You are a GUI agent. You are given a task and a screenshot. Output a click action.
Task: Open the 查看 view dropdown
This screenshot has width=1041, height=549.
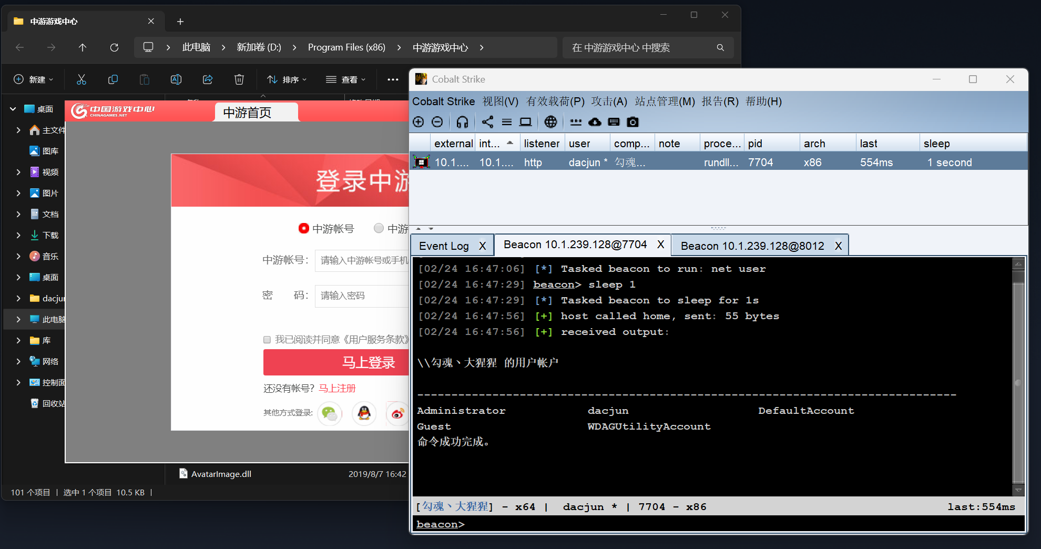click(345, 79)
